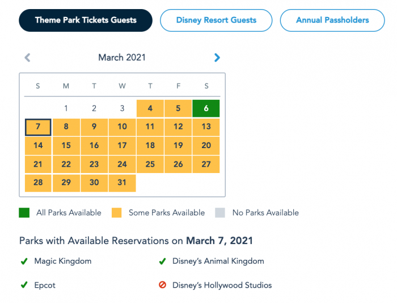Select Theme Park Tickets Guests tab
Screen dimensions: 397x303
click(86, 20)
